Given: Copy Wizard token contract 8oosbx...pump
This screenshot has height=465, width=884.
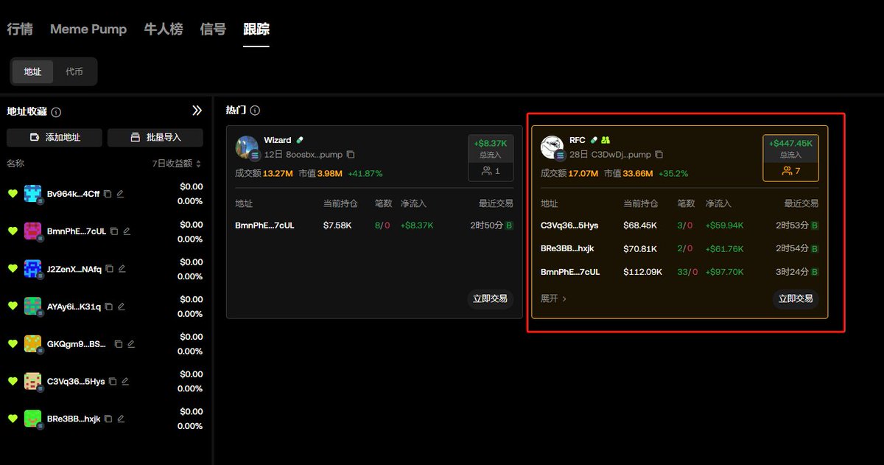Looking at the screenshot, I should pyautogui.click(x=351, y=155).
